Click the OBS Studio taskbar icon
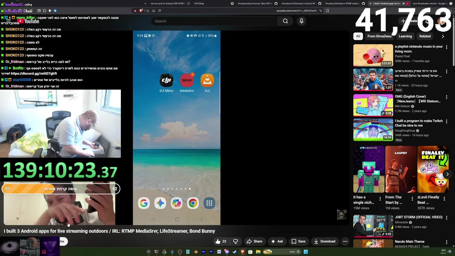 click(x=180, y=252)
